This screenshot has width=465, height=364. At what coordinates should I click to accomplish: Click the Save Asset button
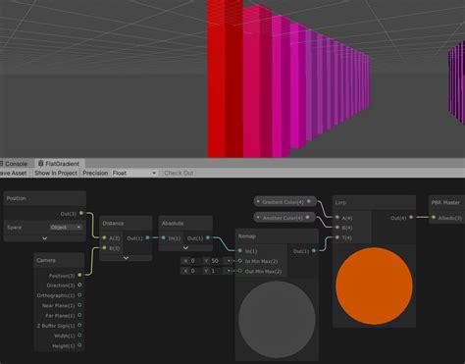pyautogui.click(x=14, y=173)
